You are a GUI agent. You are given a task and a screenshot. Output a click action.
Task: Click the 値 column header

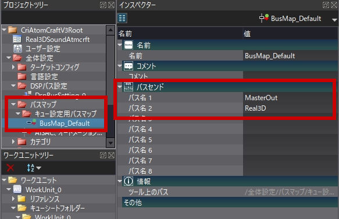pos(290,34)
